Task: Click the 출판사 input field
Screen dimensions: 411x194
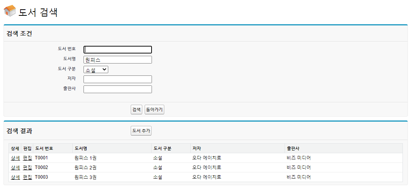Action: tap(118, 89)
